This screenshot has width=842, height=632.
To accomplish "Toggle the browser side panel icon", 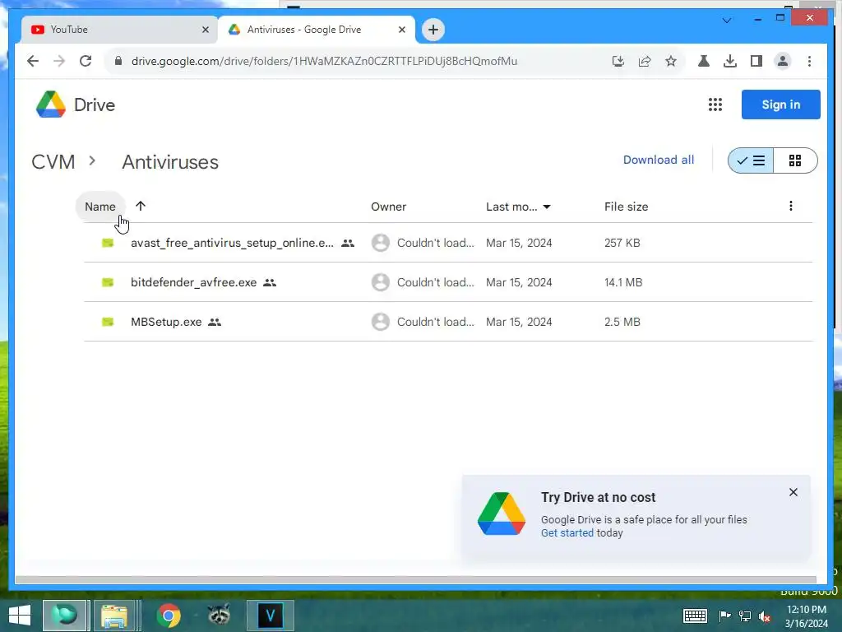I will [756, 61].
